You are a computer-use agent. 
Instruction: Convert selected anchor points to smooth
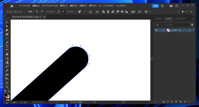(42, 12)
